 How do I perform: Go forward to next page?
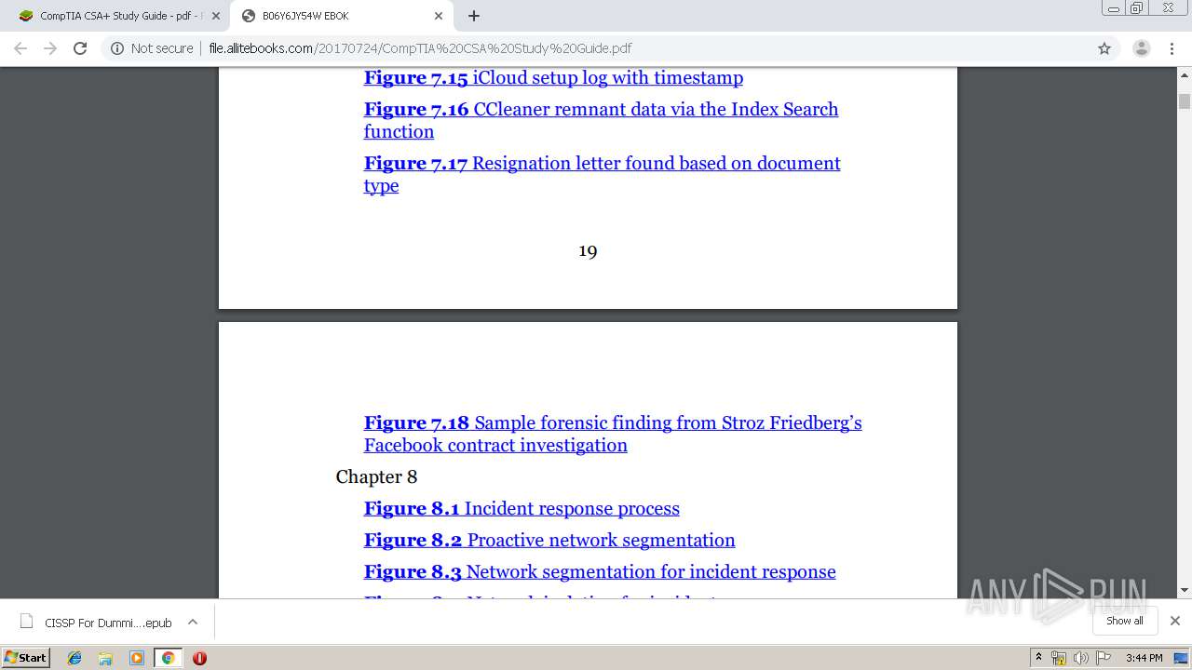pos(50,48)
